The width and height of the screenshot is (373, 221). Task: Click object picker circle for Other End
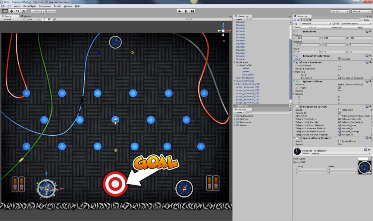coord(372,116)
